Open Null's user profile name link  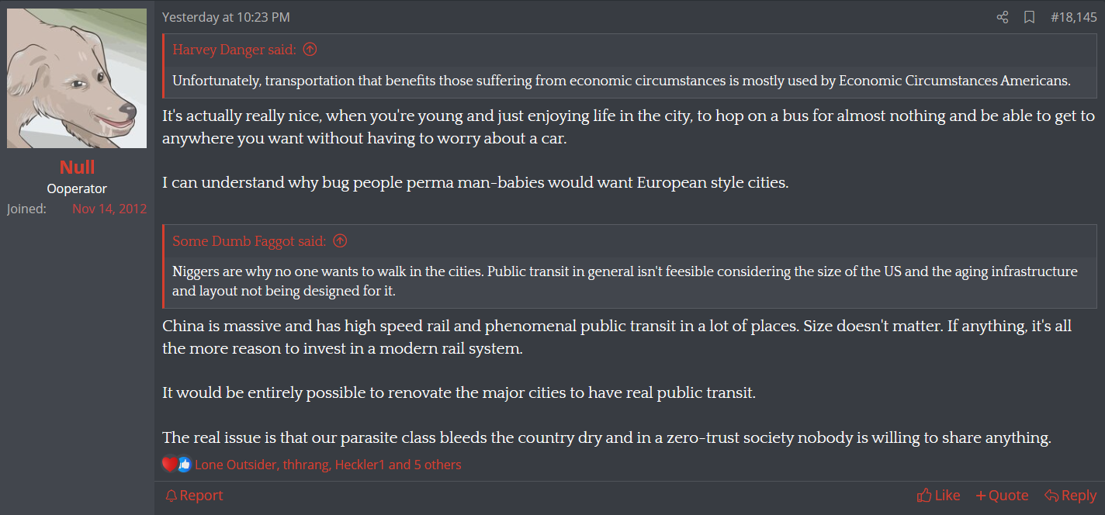77,167
